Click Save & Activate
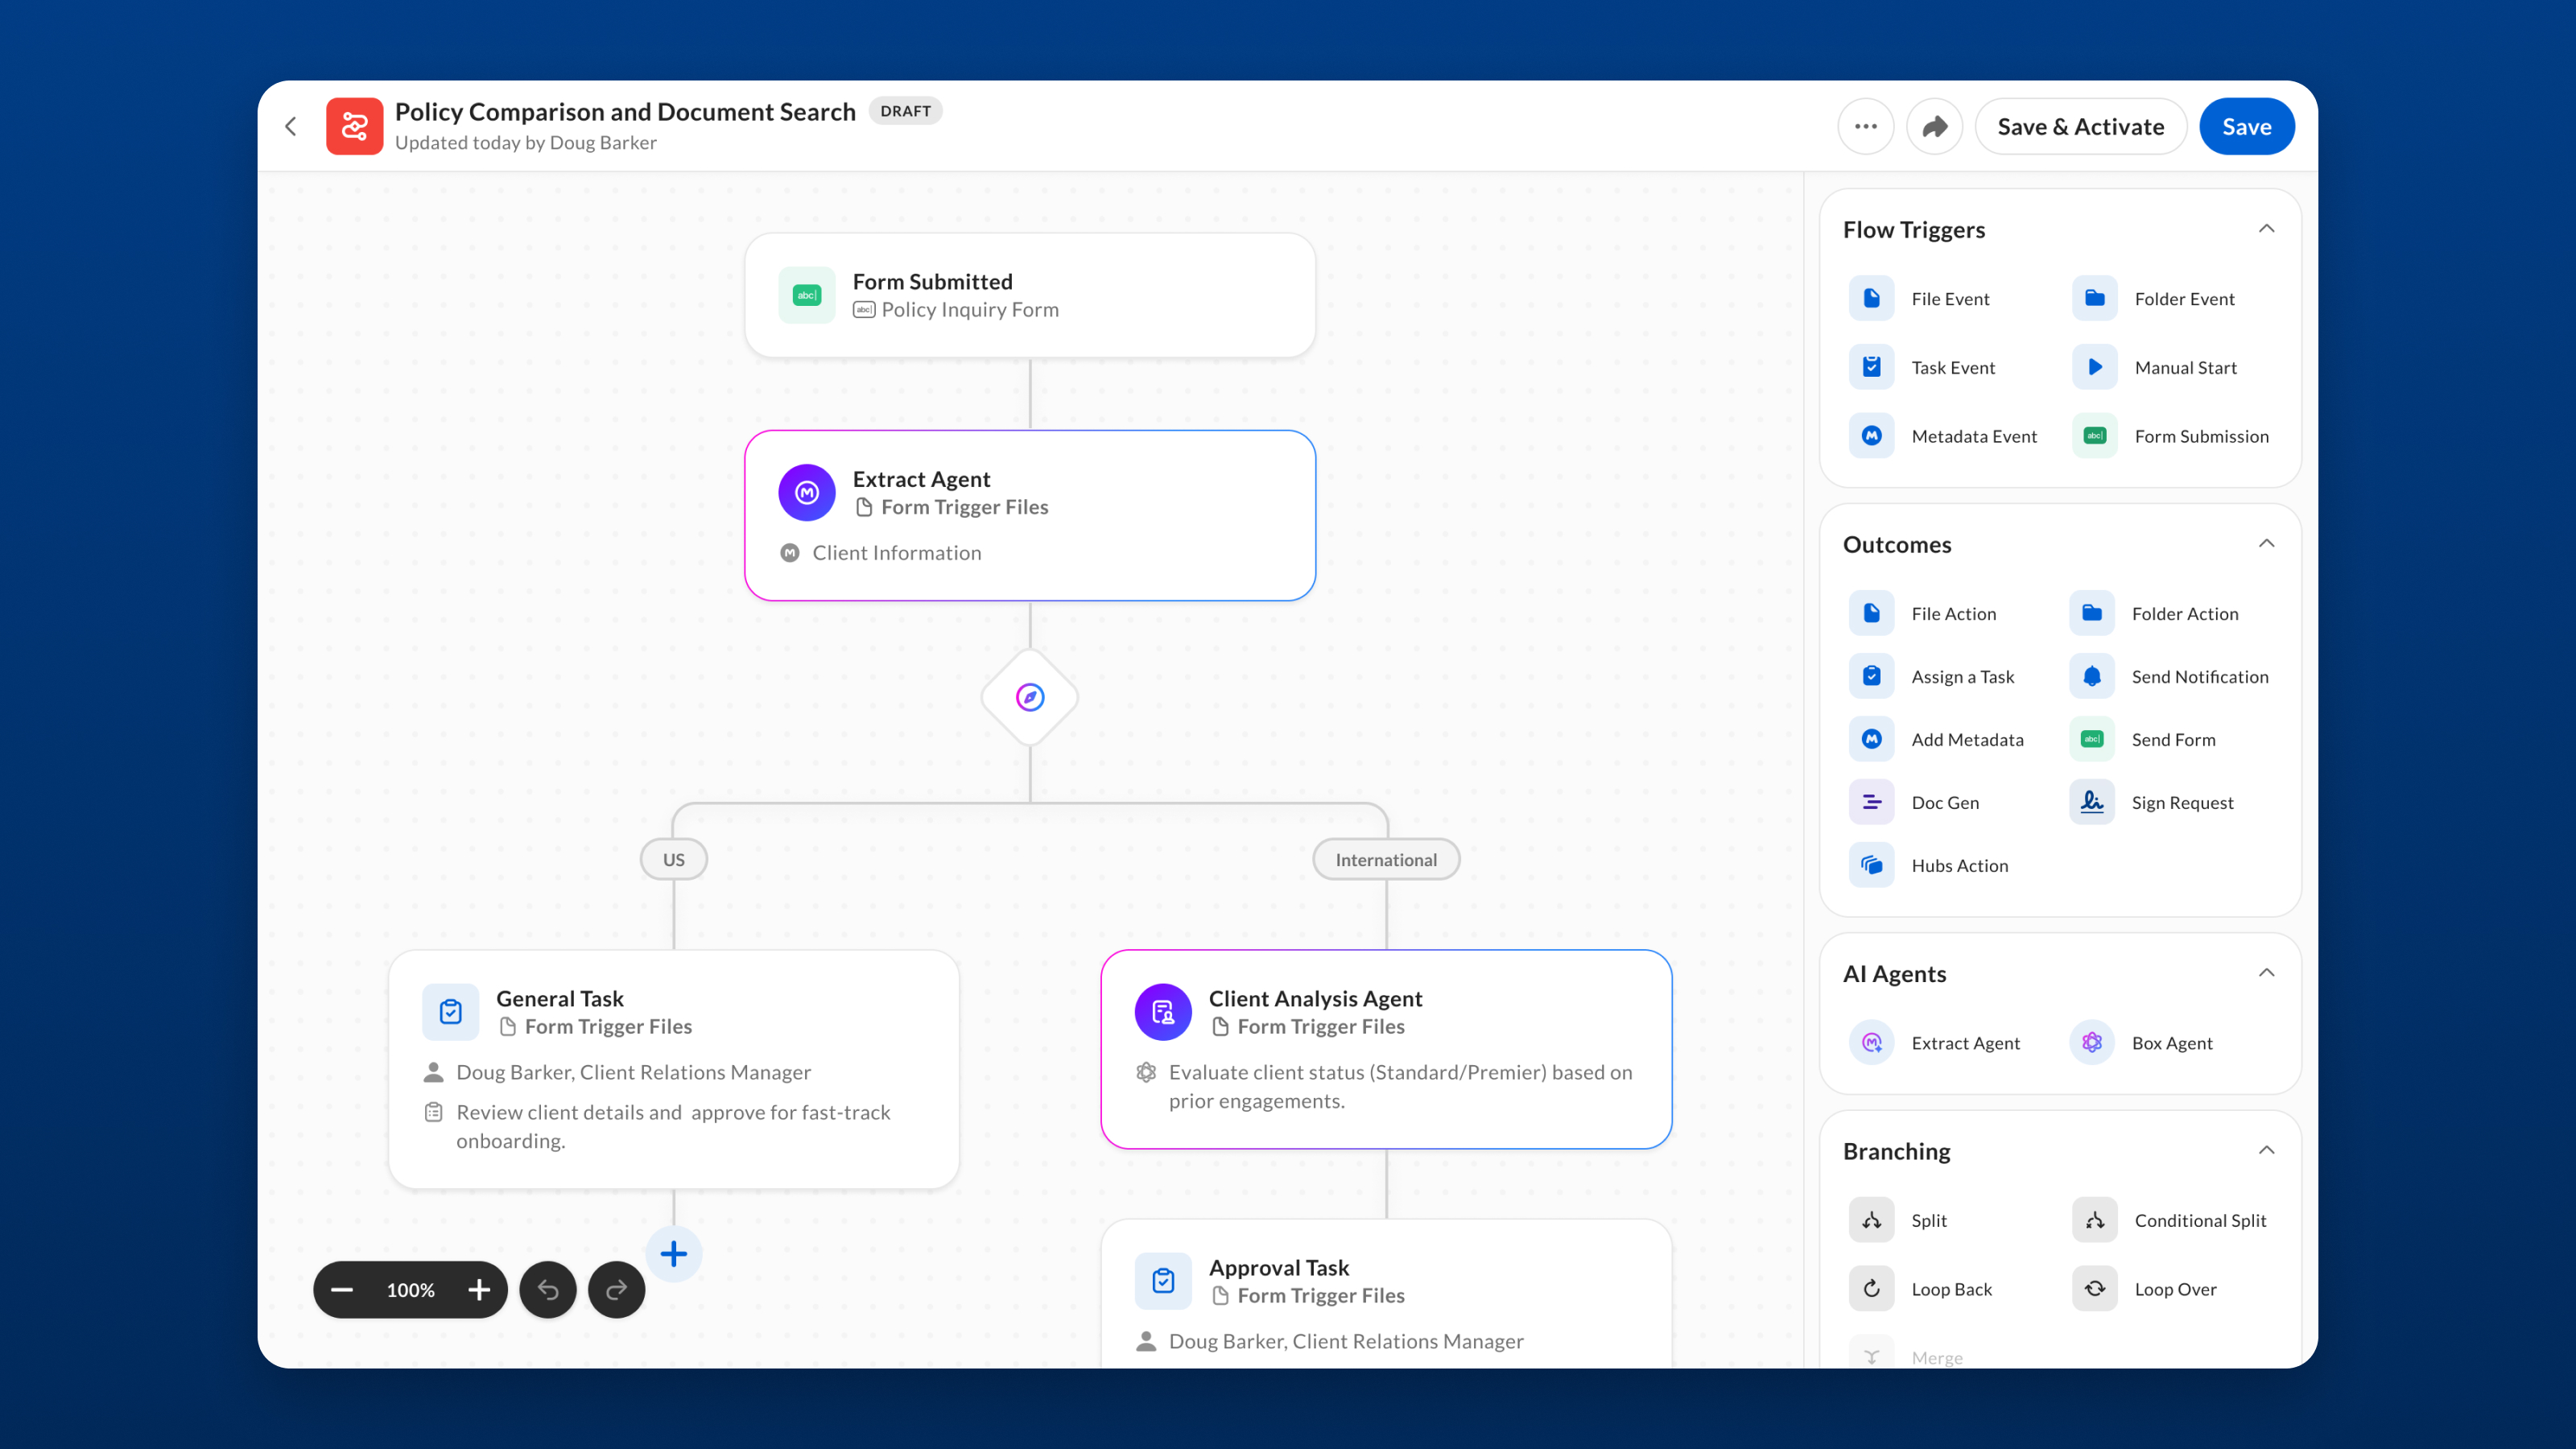 [x=2080, y=126]
